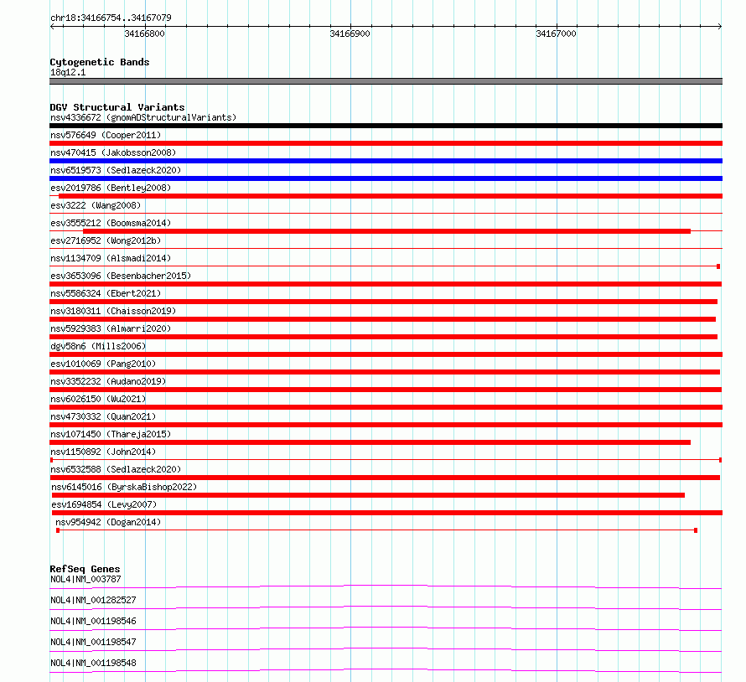
Task: Click the red bar under esv3653096 (Besenbacher2015)
Action: click(386, 284)
